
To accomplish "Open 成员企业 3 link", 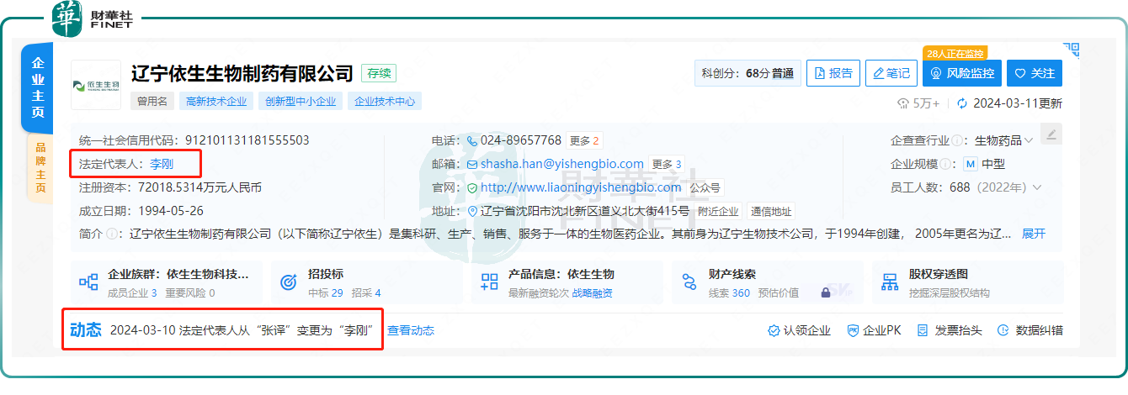I will coord(132,293).
